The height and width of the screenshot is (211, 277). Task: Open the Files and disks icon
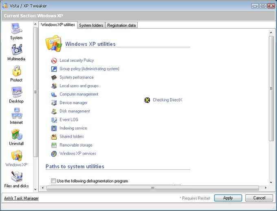click(x=16, y=177)
